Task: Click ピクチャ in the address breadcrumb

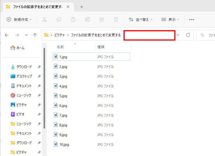Action: pyautogui.click(x=60, y=35)
